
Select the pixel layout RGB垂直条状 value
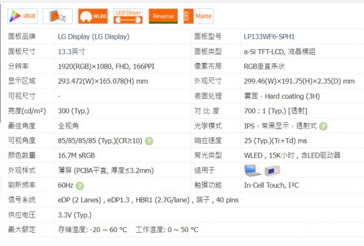264,67
